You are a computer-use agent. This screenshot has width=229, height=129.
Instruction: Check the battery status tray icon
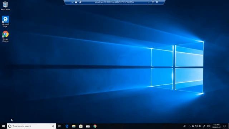click(x=193, y=126)
